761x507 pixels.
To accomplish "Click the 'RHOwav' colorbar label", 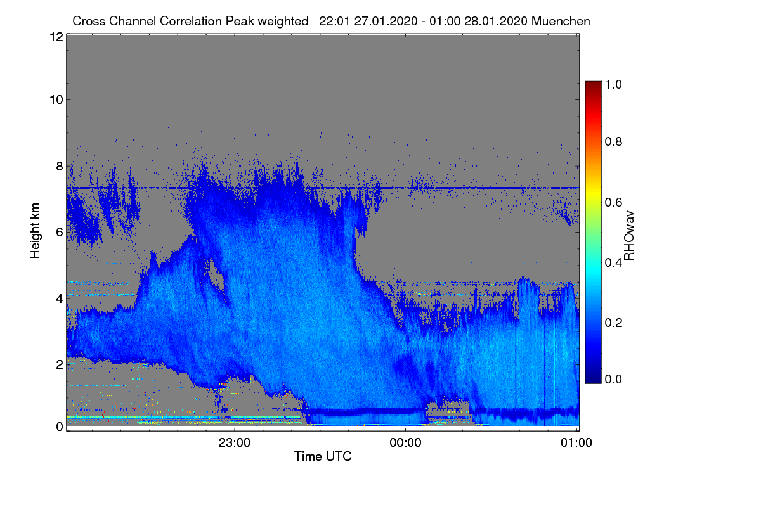I will tap(629, 236).
